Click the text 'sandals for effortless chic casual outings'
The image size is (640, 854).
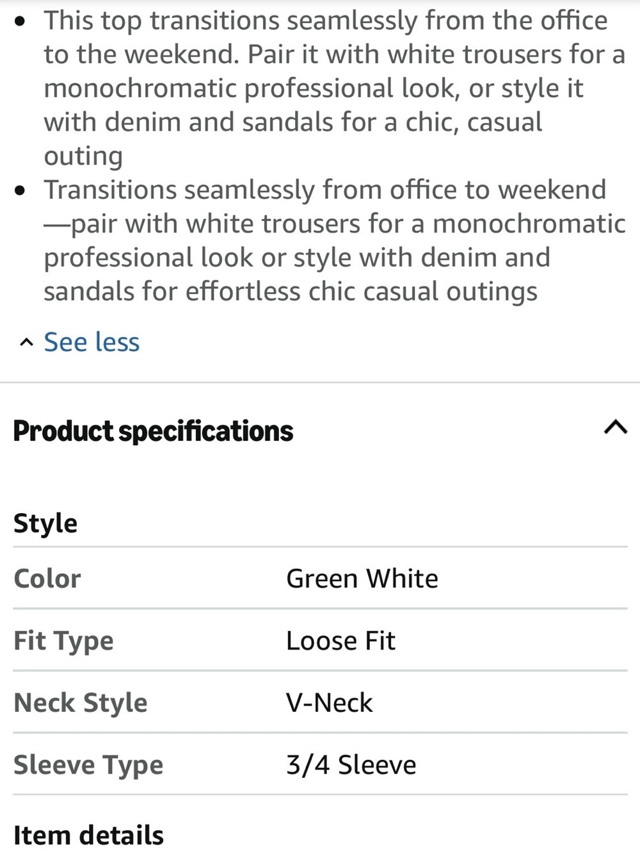click(x=291, y=292)
